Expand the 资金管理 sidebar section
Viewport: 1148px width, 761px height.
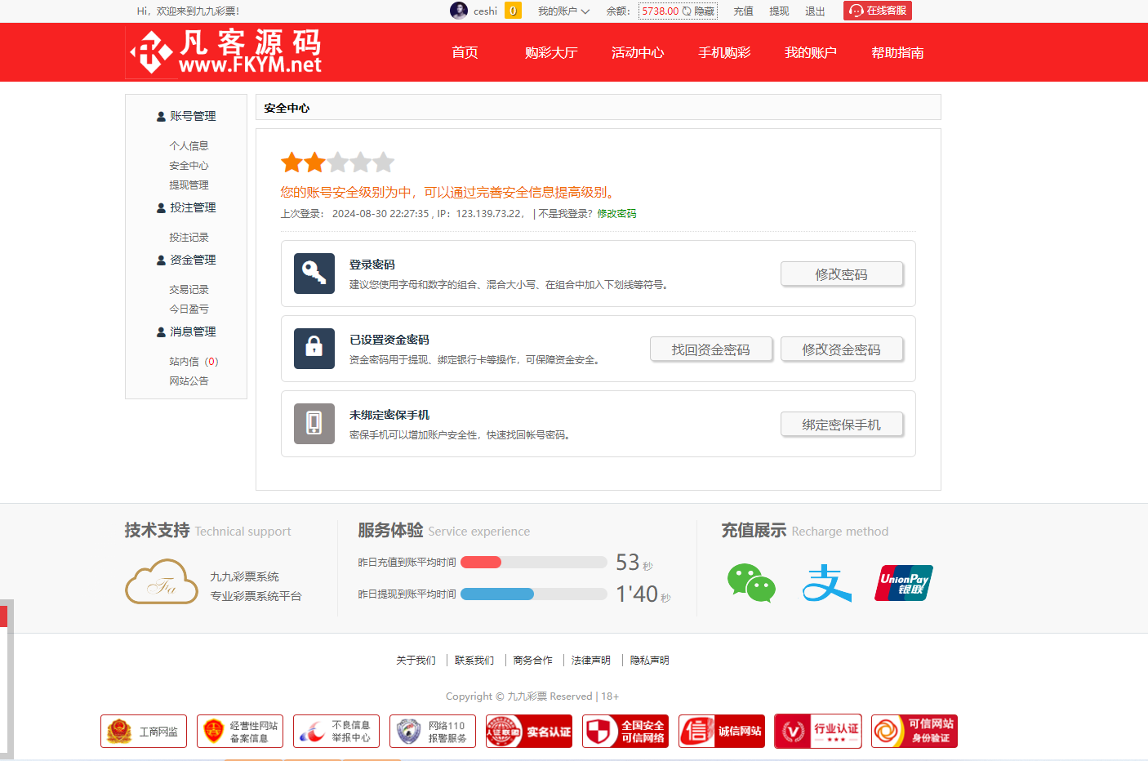[191, 260]
